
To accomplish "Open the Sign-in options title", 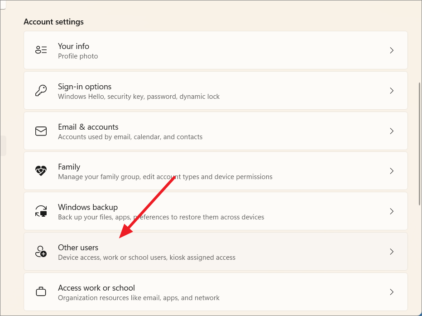I will (85, 87).
